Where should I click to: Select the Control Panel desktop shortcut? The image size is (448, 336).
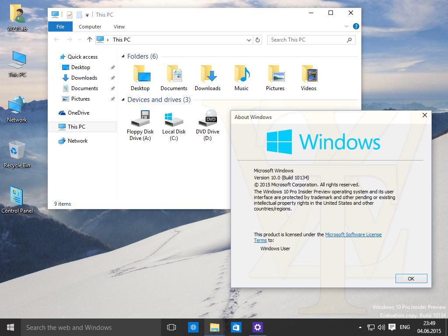[x=17, y=200]
